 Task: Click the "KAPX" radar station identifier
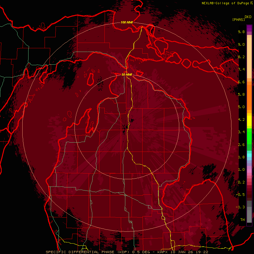coord(163,252)
